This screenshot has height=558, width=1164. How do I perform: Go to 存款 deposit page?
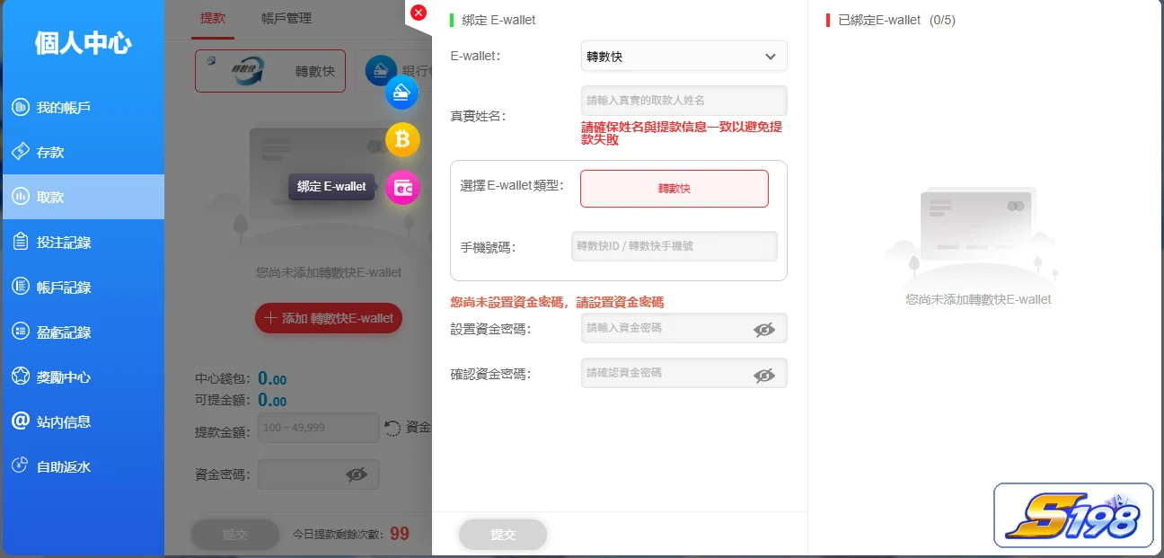[83, 152]
